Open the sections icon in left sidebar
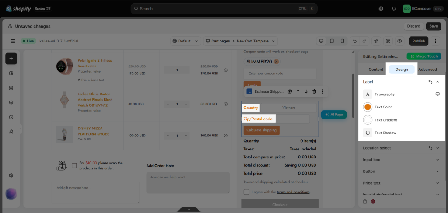The width and height of the screenshot is (448, 213). point(11,88)
